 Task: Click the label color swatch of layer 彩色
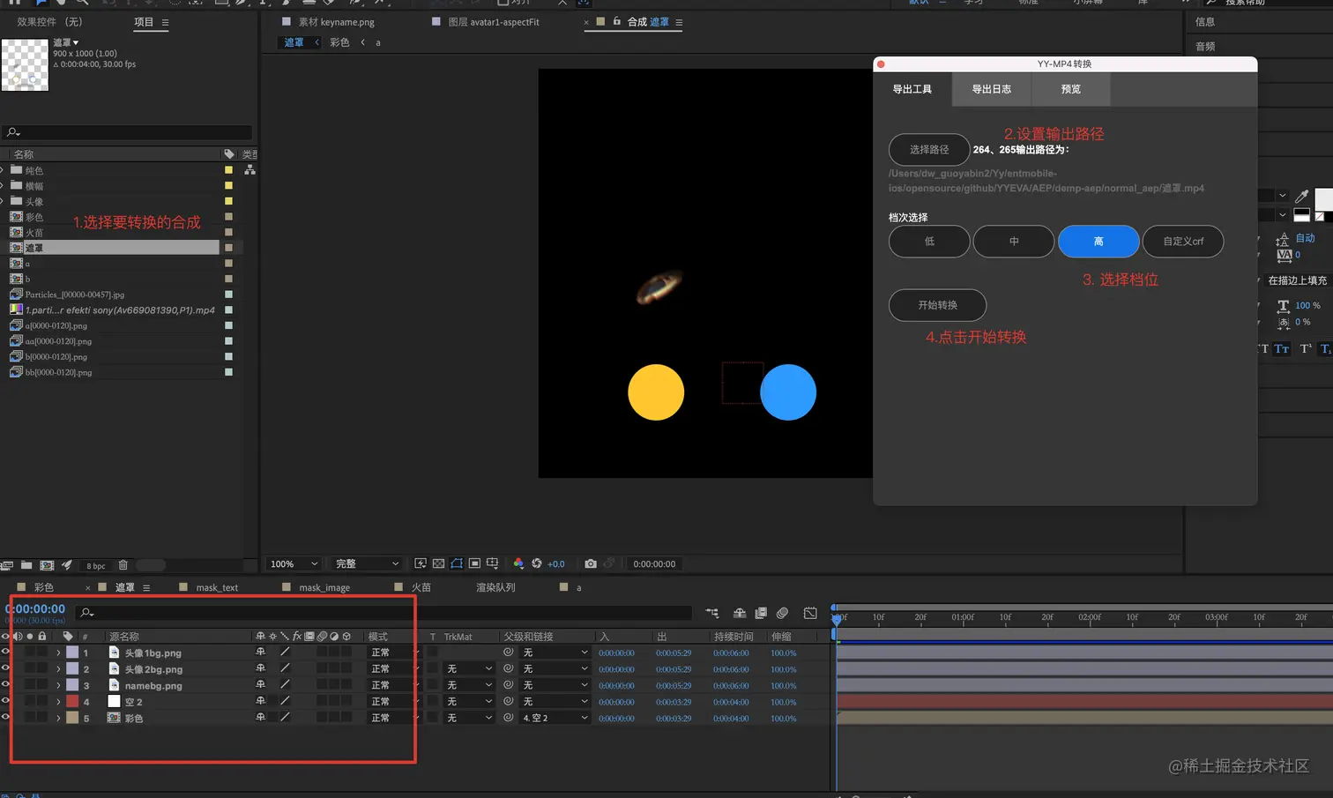(x=72, y=718)
